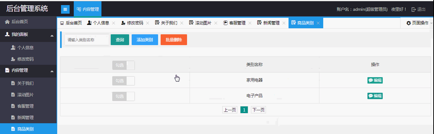Close the 滚动图片 page tab

click(216, 23)
